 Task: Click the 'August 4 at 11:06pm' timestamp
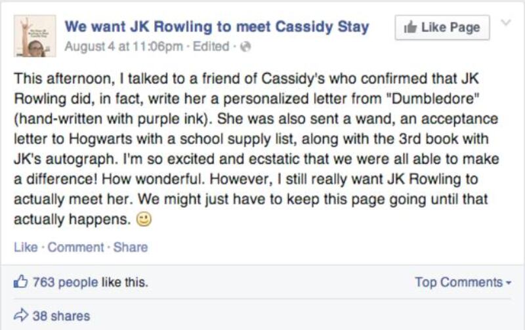[124, 47]
